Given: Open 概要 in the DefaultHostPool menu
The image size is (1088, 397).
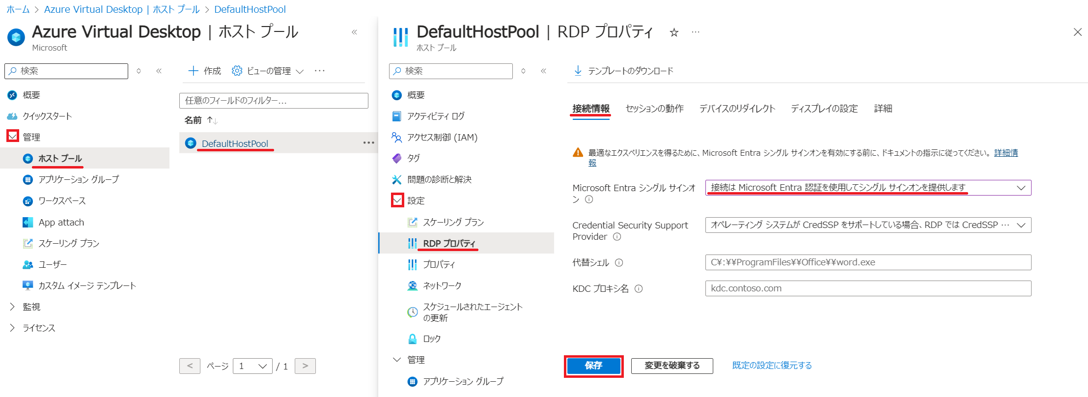Looking at the screenshot, I should (x=416, y=95).
